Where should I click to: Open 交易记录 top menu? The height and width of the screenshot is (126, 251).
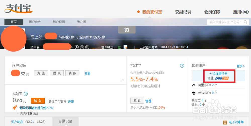coord(183,12)
